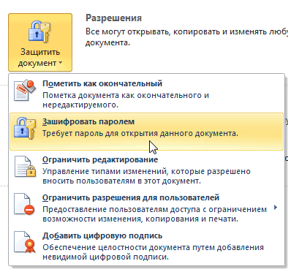Click the description Предоставление пользователям доступа с ограничением
This screenshot has width=288, height=272.
click(155, 214)
